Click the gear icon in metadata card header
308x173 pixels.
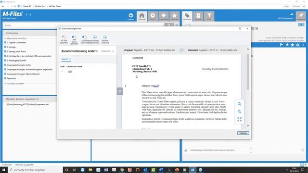click(x=298, y=45)
